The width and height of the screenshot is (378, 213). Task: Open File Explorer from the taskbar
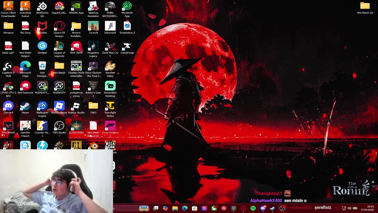(175, 208)
